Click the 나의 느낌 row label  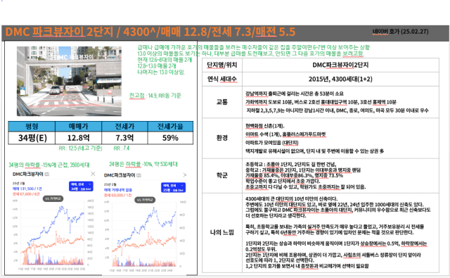pyautogui.click(x=222, y=232)
